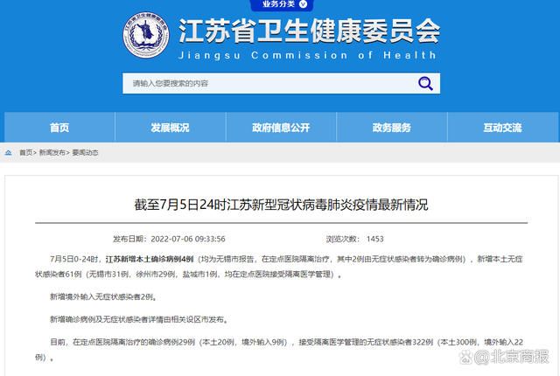The image size is (560, 376).
Task: Click the publish date 2022-07-06 09:33:56
Action: (188, 239)
